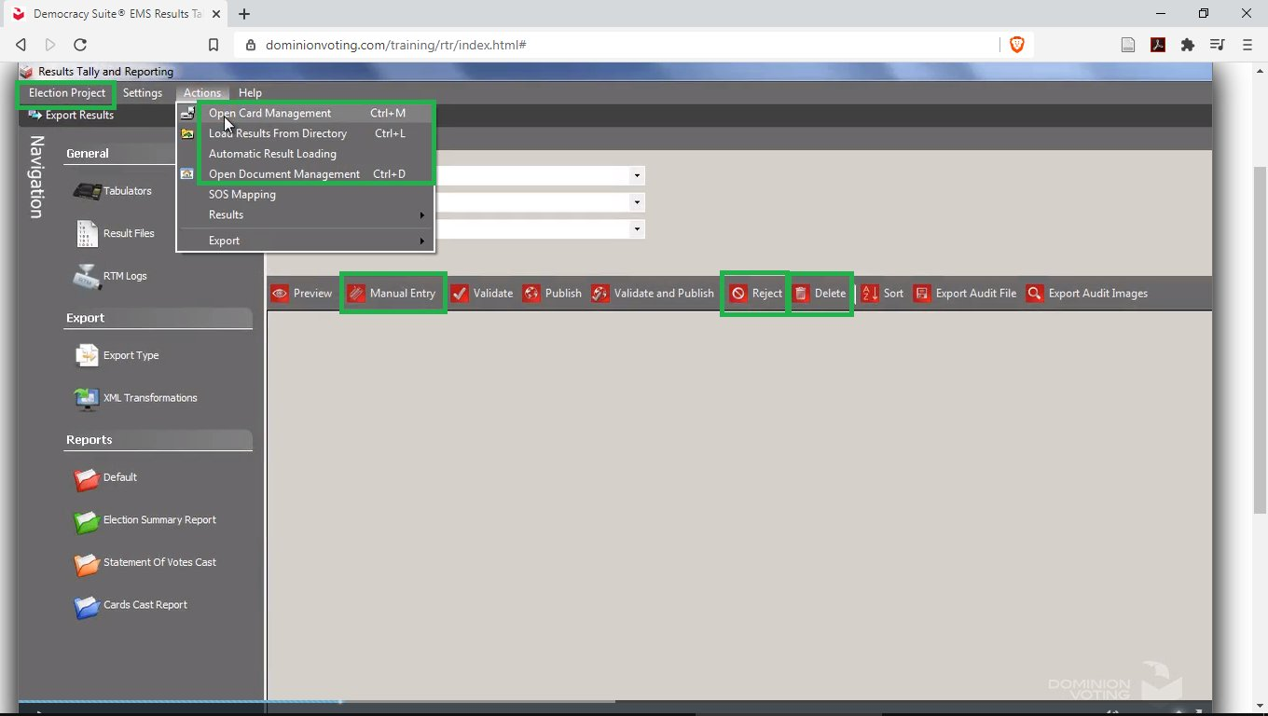Open XML Transformations icon

click(87, 398)
